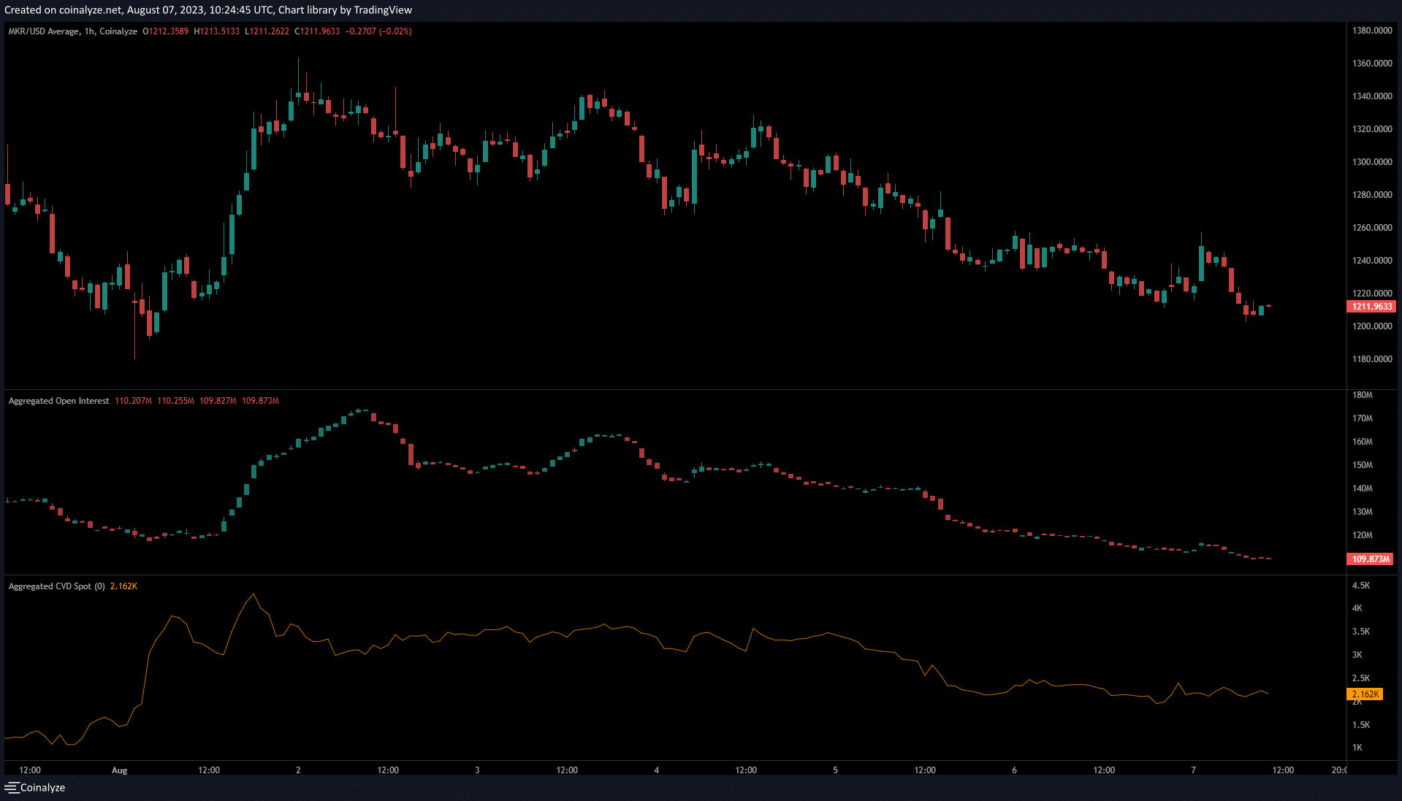Click the 120M open interest axis label
The height and width of the screenshot is (801, 1402).
coord(1362,535)
